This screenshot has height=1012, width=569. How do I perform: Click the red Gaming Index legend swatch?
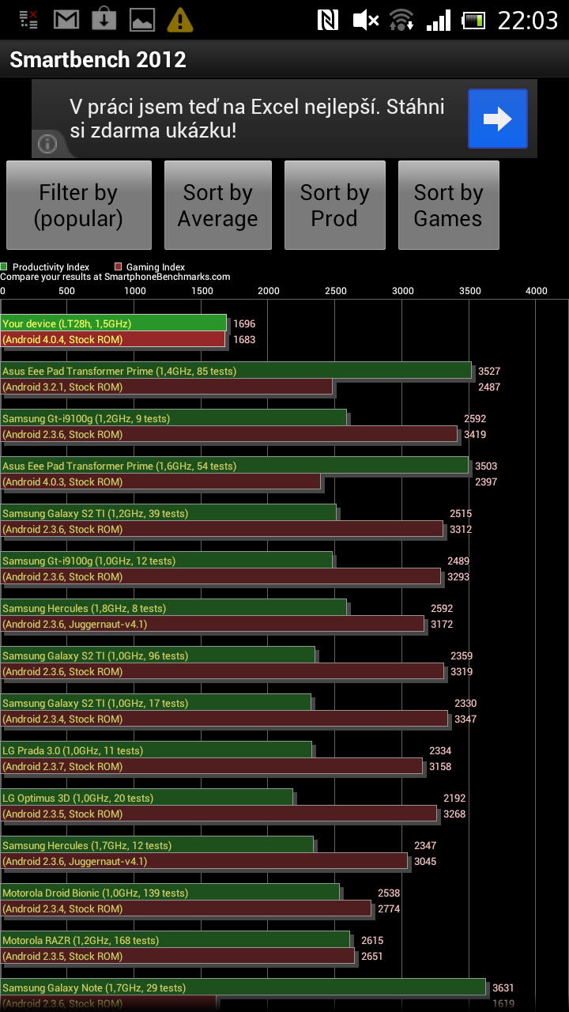[118, 267]
